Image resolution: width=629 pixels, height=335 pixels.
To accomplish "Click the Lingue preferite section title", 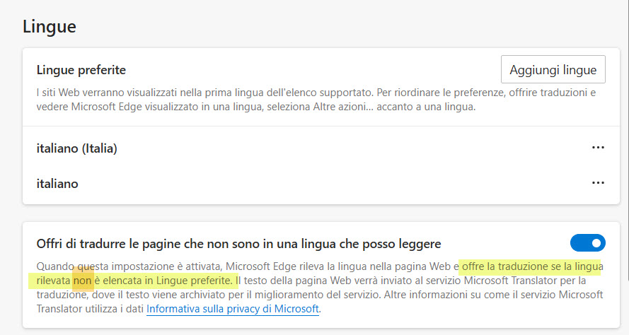I will pyautogui.click(x=81, y=70).
